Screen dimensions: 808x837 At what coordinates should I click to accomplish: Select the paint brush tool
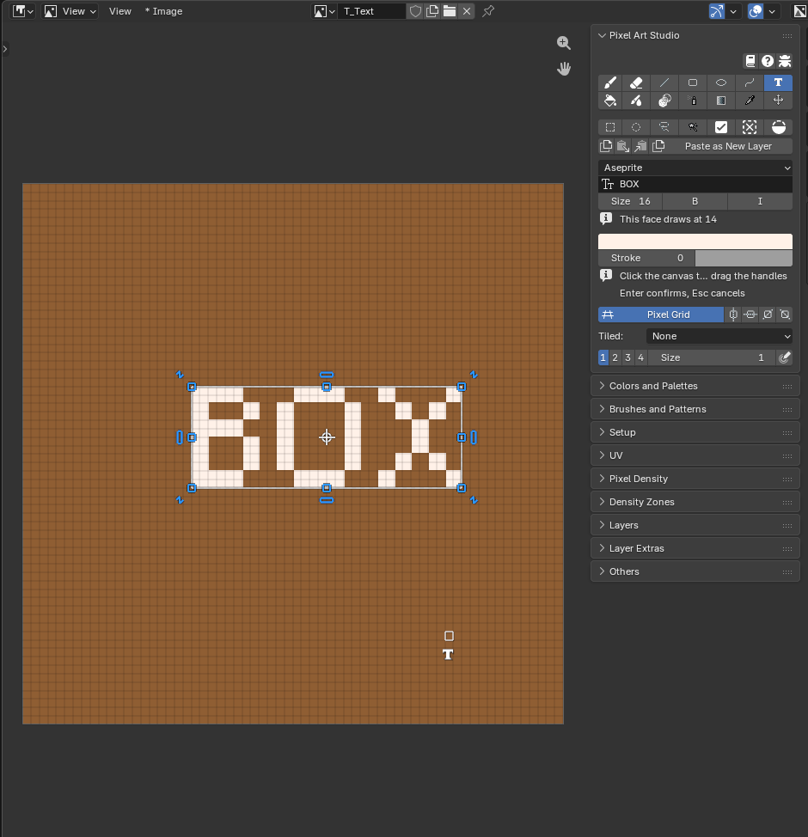(x=610, y=82)
